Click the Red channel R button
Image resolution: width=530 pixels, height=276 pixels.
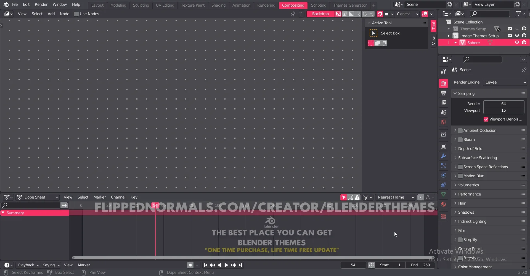pos(358,14)
